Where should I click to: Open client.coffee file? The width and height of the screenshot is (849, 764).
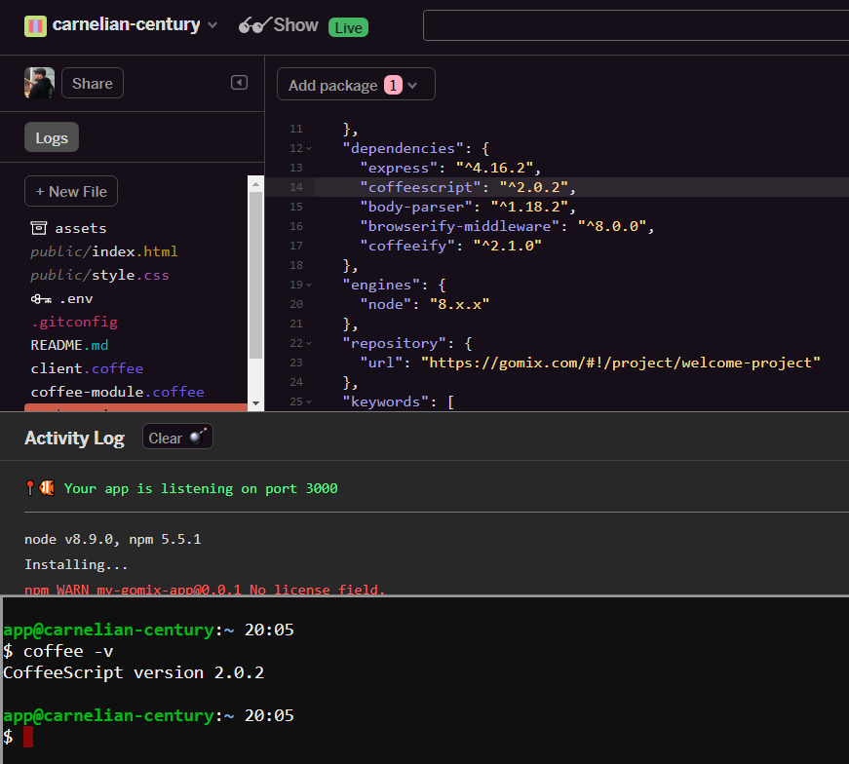tap(87, 368)
